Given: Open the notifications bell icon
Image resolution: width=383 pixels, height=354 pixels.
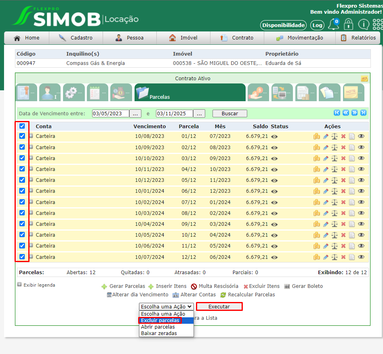Looking at the screenshot, I should click(333, 24).
